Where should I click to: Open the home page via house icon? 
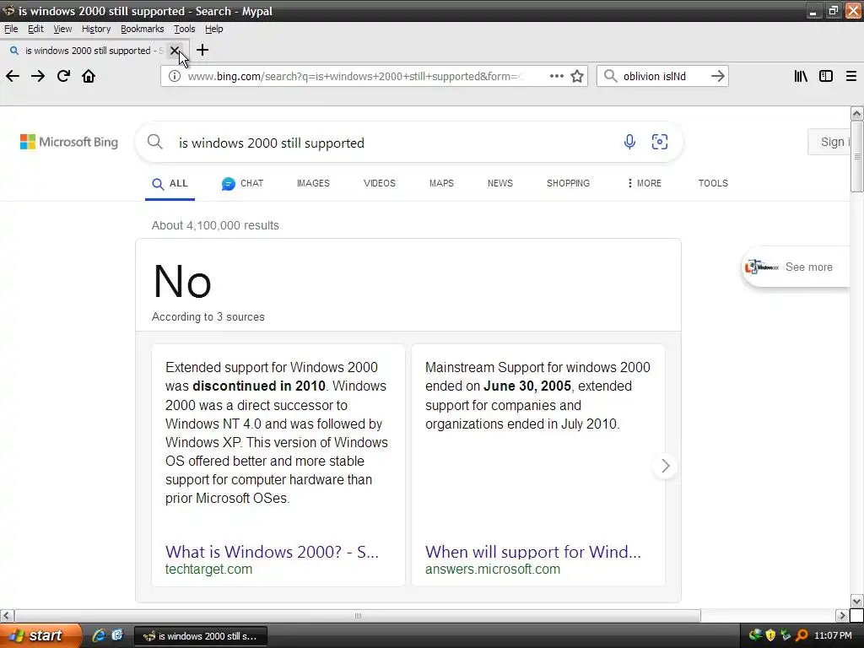(89, 76)
